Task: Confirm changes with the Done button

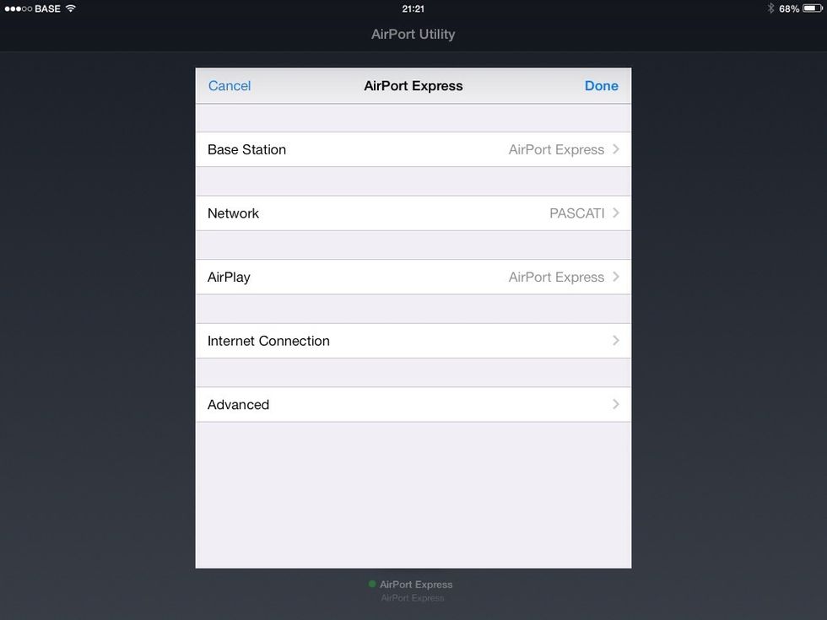Action: tap(601, 85)
